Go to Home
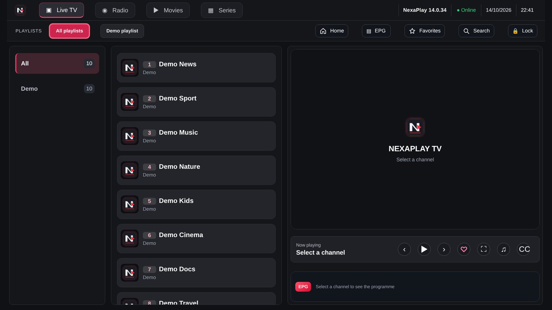Image resolution: width=552 pixels, height=310 pixels. point(332,31)
